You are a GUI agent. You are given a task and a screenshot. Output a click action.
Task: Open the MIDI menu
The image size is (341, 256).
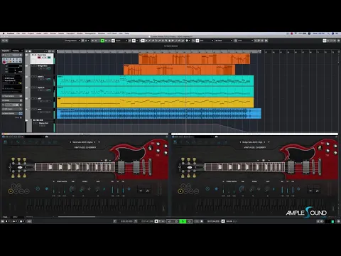pyautogui.click(x=45, y=33)
